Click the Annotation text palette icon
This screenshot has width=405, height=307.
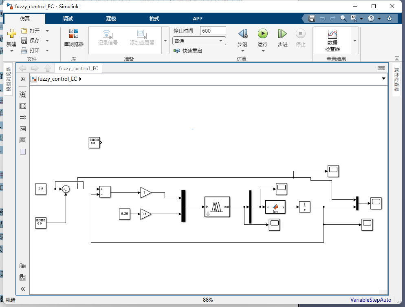[x=23, y=129]
